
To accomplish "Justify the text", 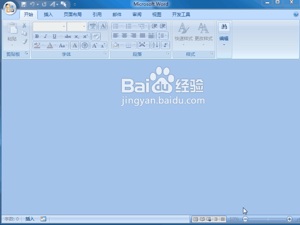I will tap(142, 36).
